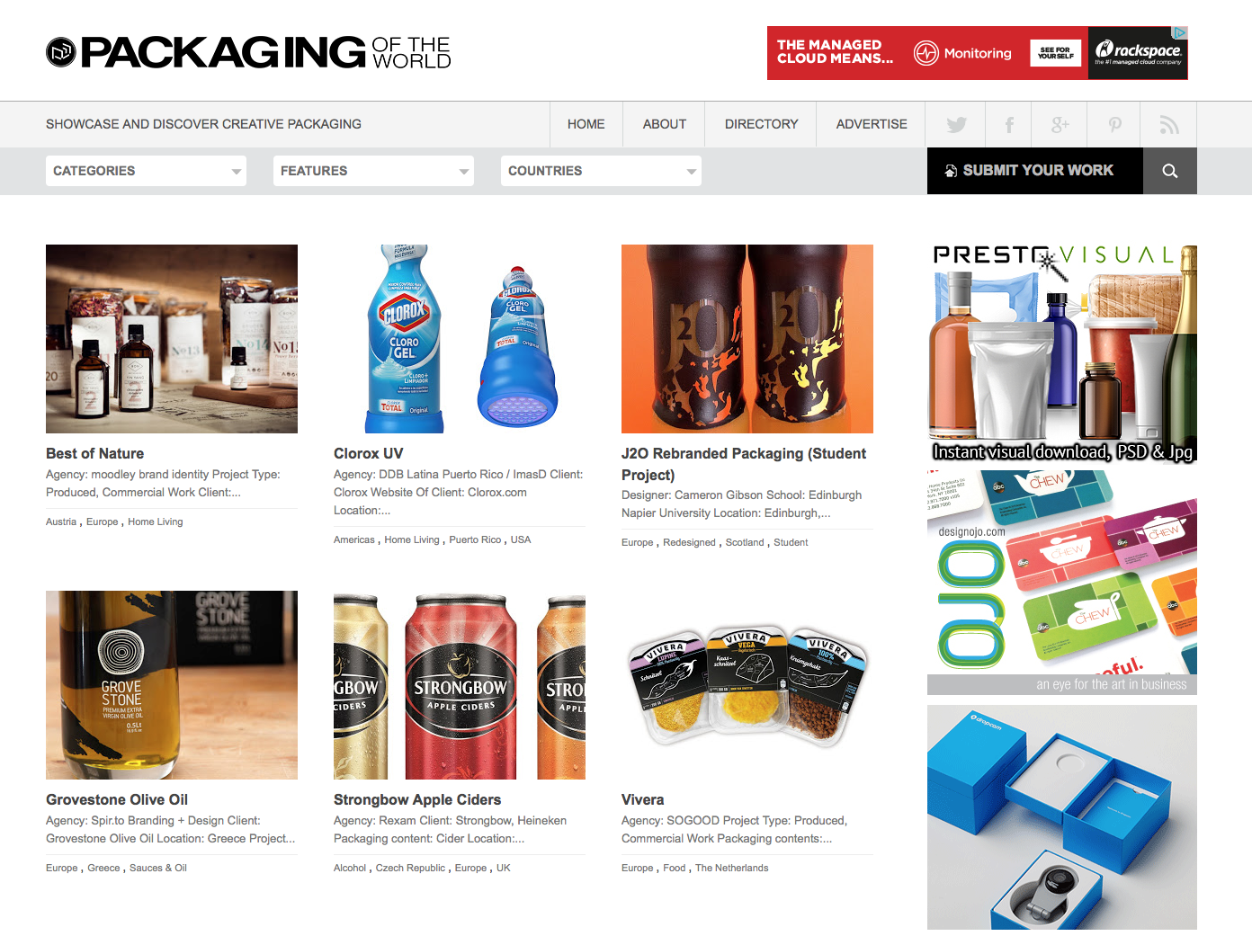The image size is (1252, 936).
Task: Open the Google Plus icon
Action: pyautogui.click(x=1060, y=125)
